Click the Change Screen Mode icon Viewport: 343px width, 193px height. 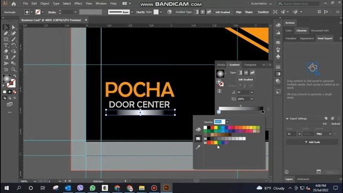coord(10,105)
